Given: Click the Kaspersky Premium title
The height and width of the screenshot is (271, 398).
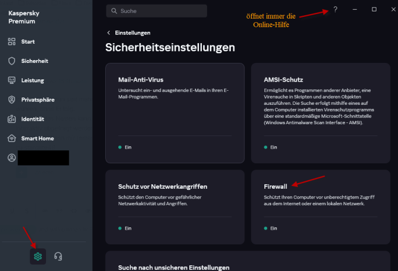Looking at the screenshot, I should (x=24, y=17).
